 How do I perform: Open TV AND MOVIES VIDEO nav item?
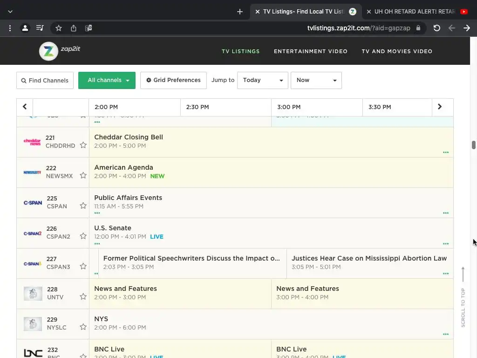click(397, 51)
